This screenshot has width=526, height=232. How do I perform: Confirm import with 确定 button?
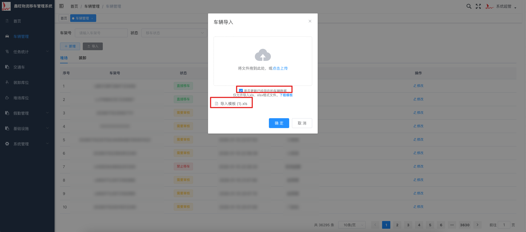click(279, 123)
